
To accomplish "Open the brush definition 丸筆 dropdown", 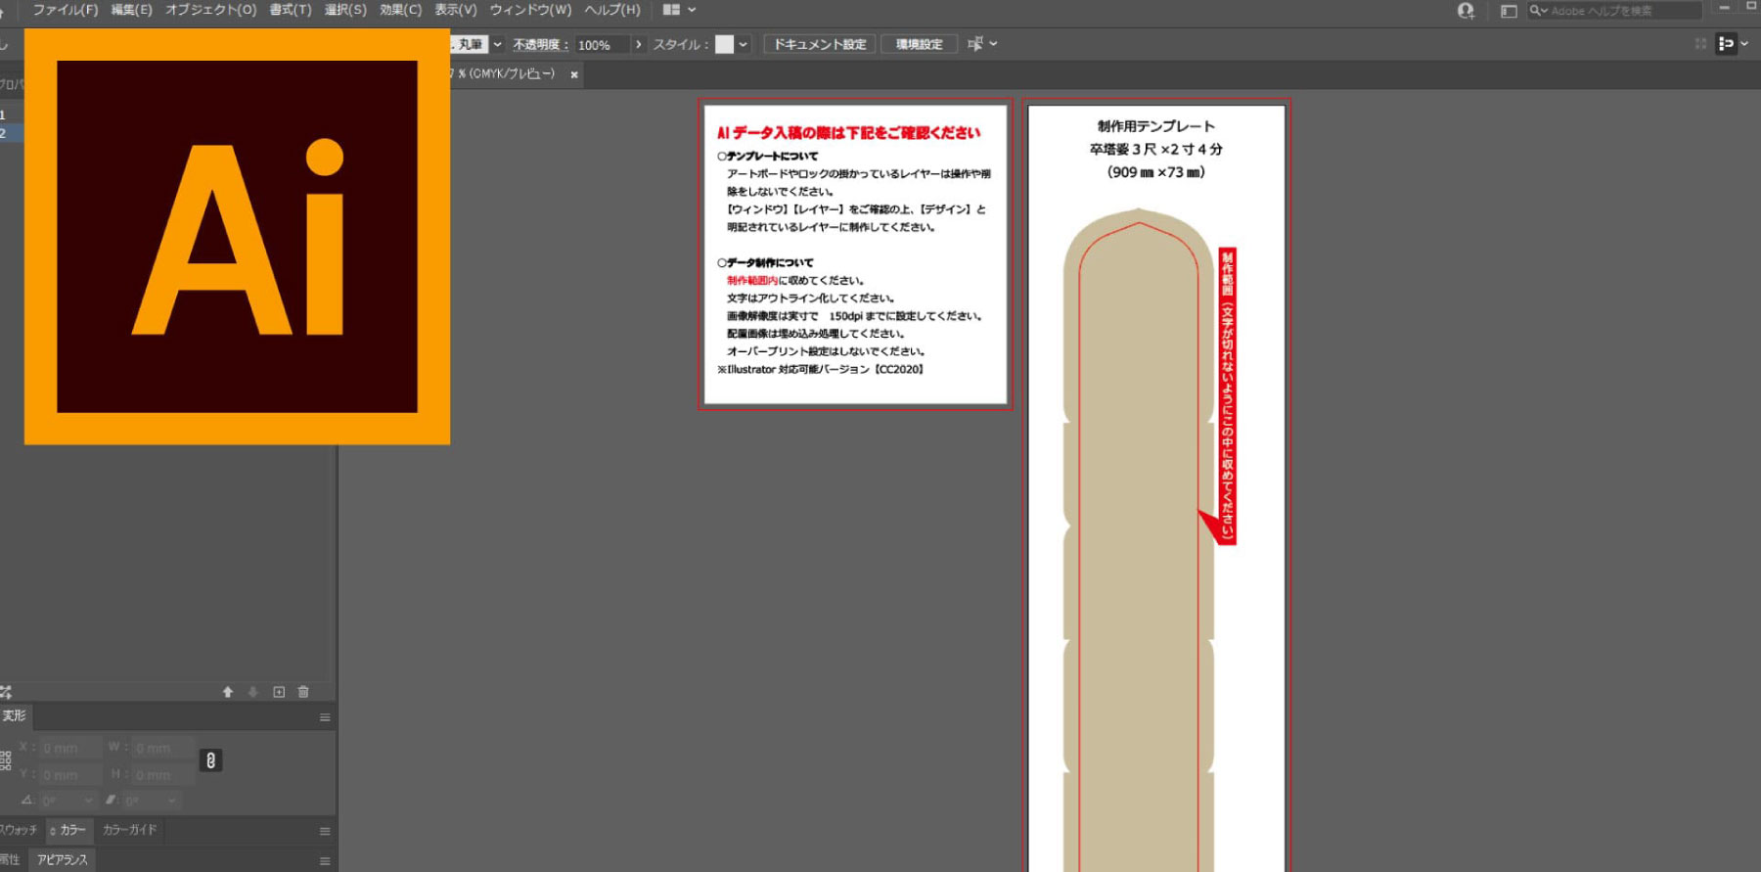I will (x=497, y=44).
